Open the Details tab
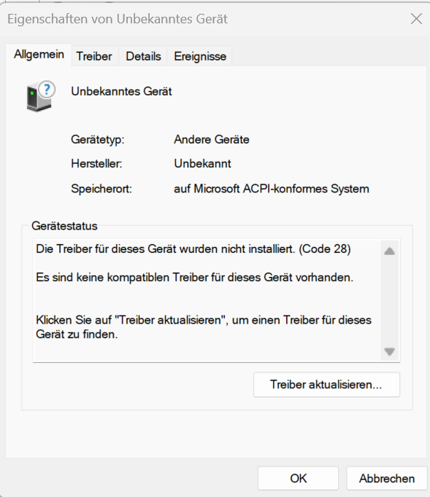 (x=143, y=56)
